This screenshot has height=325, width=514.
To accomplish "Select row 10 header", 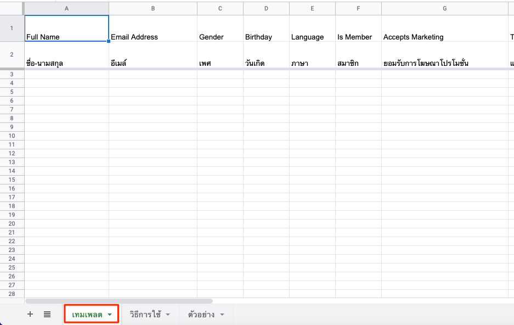I will click(x=12, y=136).
